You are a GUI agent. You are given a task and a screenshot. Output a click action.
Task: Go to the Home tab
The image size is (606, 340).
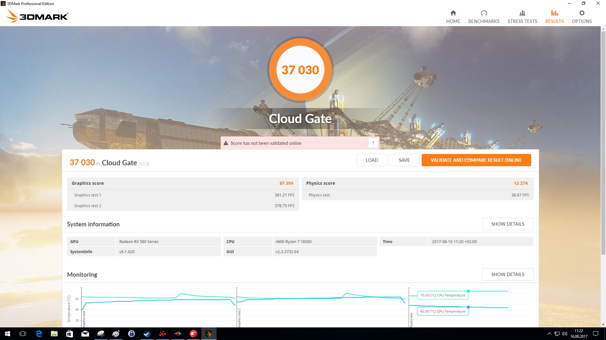click(453, 17)
